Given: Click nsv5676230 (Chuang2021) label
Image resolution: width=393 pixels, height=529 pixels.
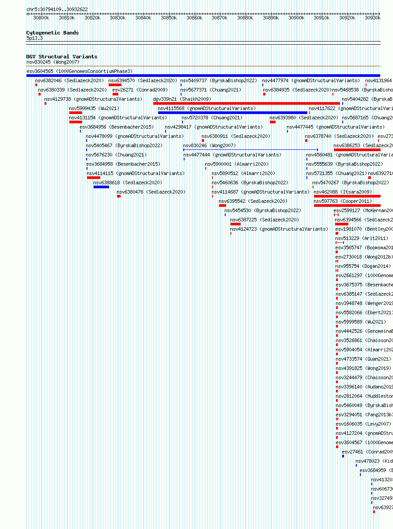Looking at the screenshot, I should coord(116,155).
